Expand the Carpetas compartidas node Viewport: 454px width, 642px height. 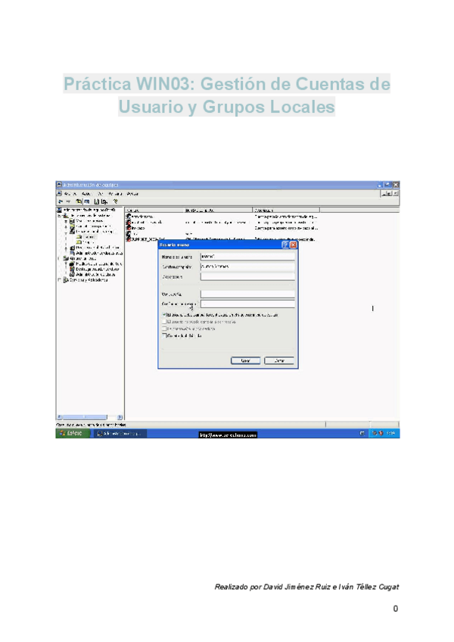point(66,226)
